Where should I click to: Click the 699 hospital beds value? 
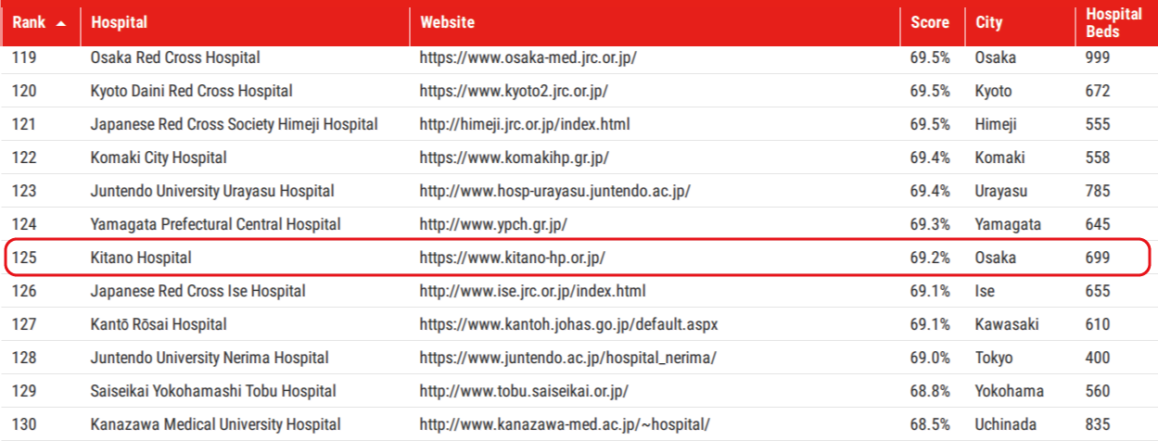(1097, 258)
